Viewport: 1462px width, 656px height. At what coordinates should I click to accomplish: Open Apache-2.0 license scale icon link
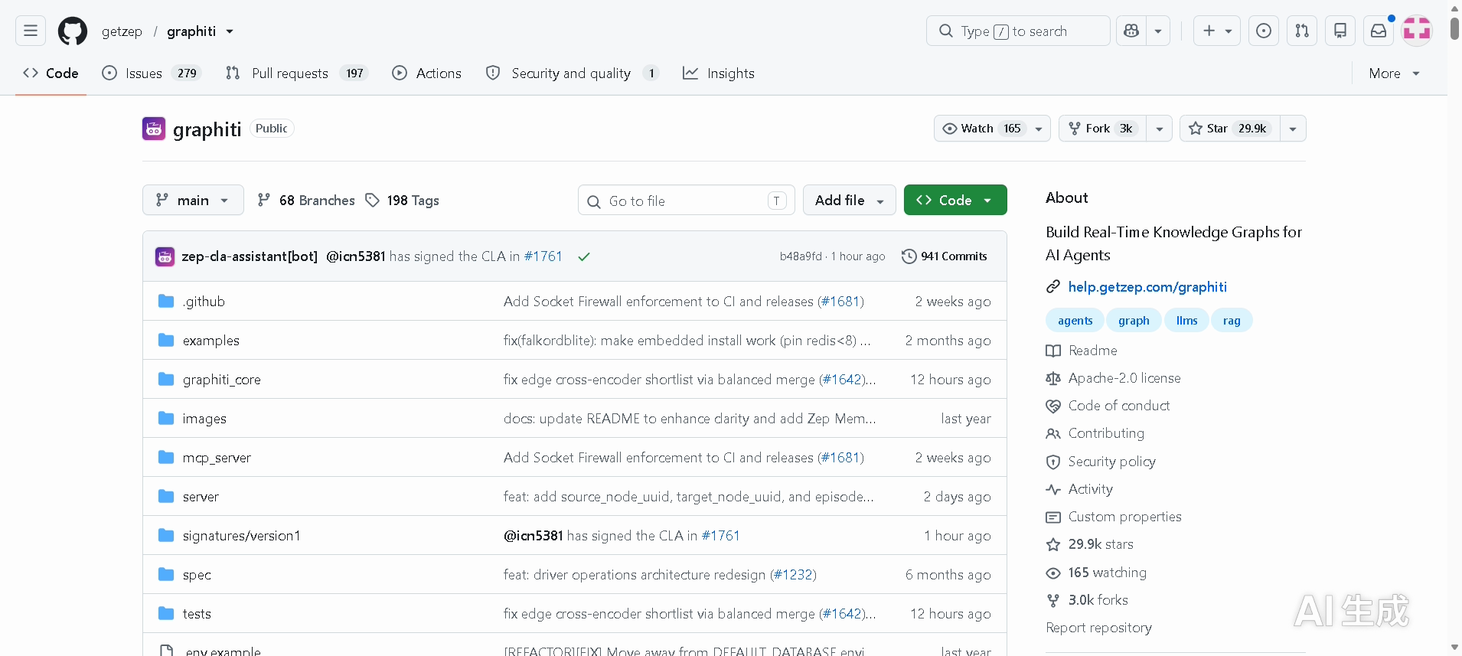[1113, 378]
